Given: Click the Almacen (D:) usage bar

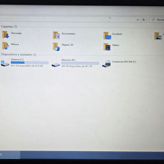Looking at the screenshot, I should (x=80, y=63).
